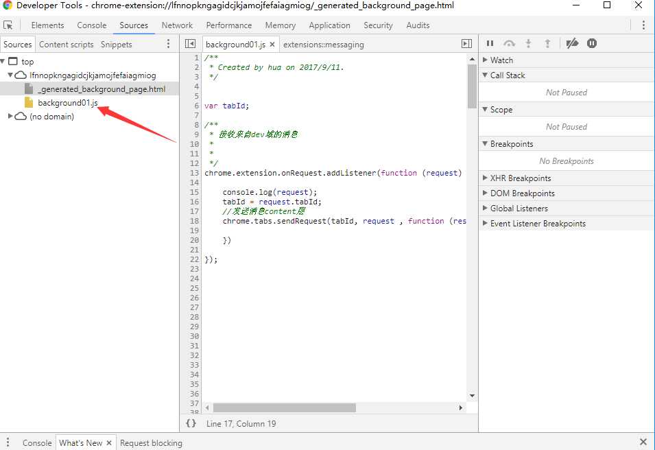Hide the navigator pane toggle icon

point(190,44)
